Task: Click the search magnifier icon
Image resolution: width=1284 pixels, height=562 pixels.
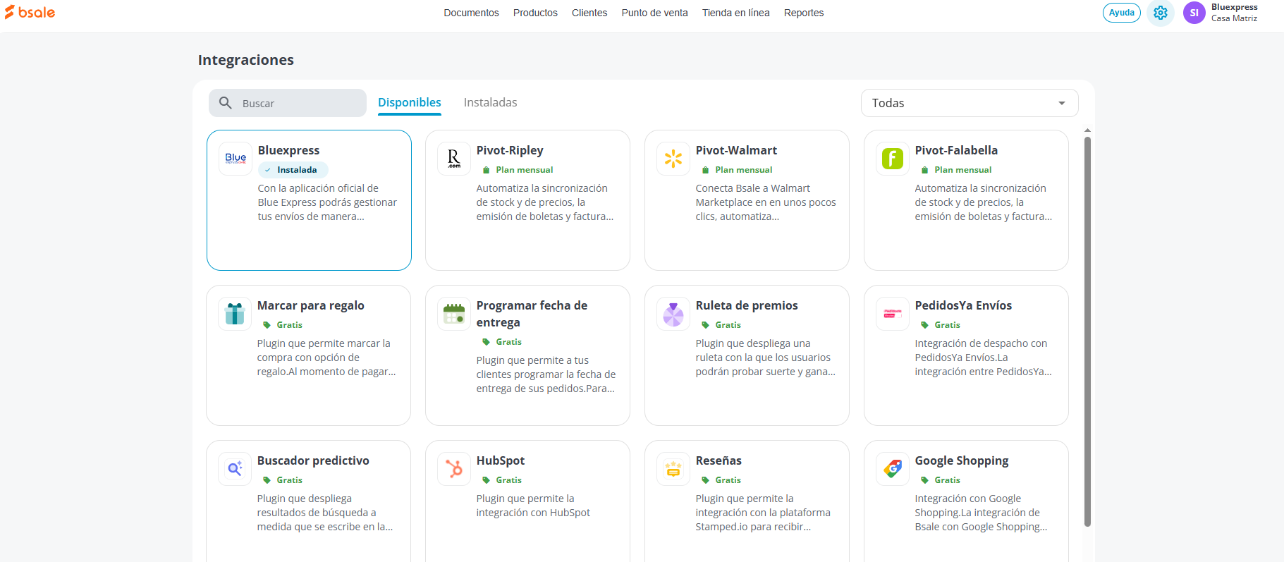Action: tap(226, 103)
